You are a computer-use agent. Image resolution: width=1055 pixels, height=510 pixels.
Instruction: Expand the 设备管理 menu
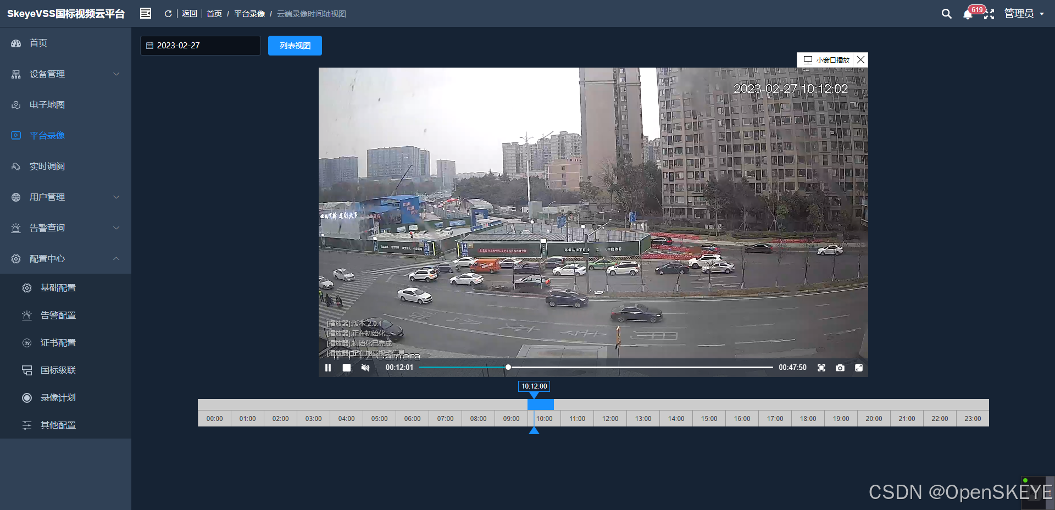65,74
